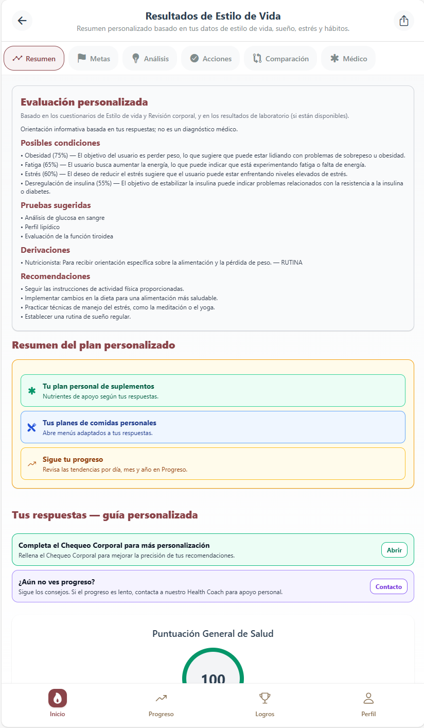Click the progress trend arrow icon in yellow card

pyautogui.click(x=32, y=463)
